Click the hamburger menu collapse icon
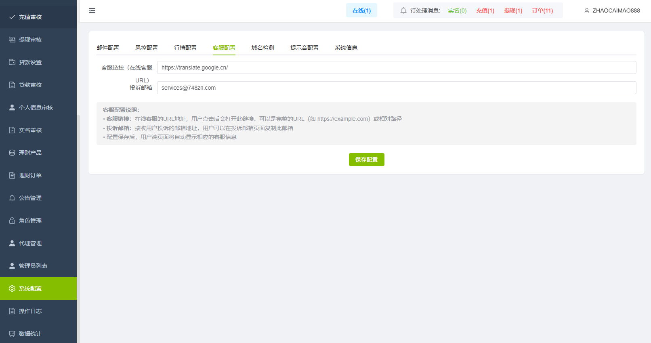Screen dimensions: 651x343 point(92,11)
